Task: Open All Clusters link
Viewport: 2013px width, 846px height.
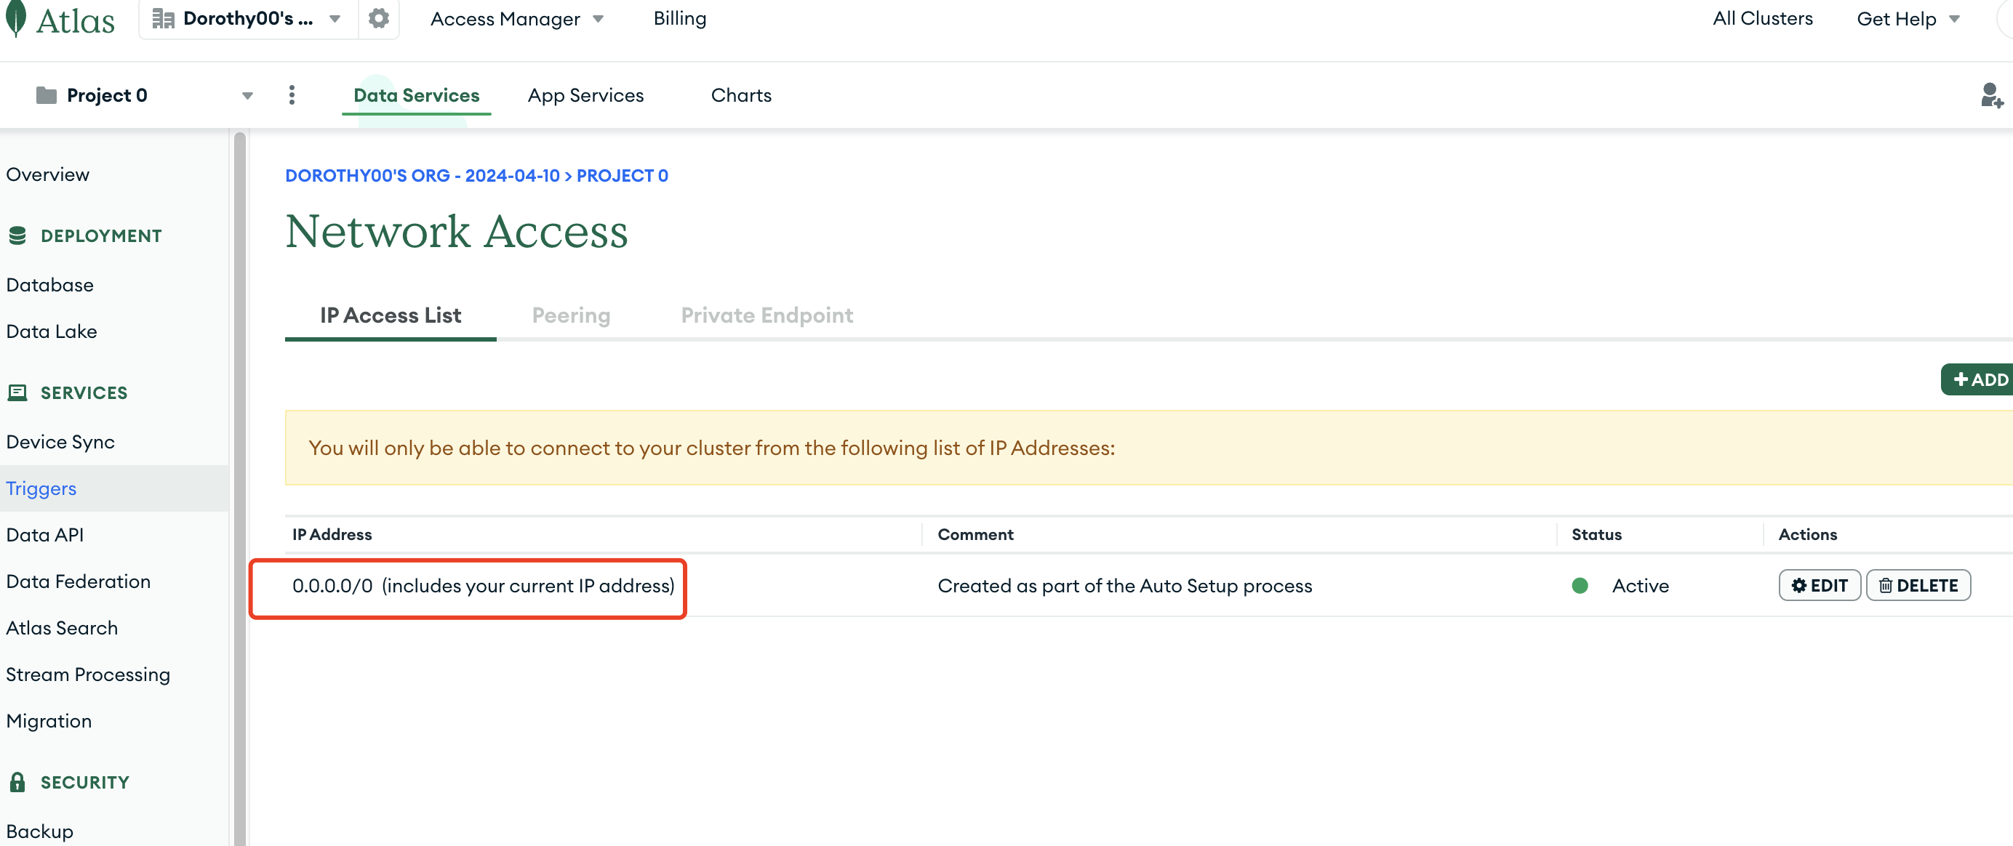Action: click(x=1762, y=19)
